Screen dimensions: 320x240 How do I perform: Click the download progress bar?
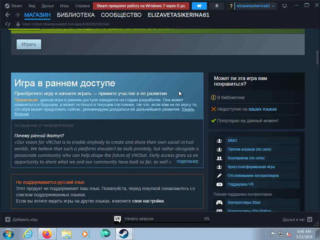pos(167,222)
